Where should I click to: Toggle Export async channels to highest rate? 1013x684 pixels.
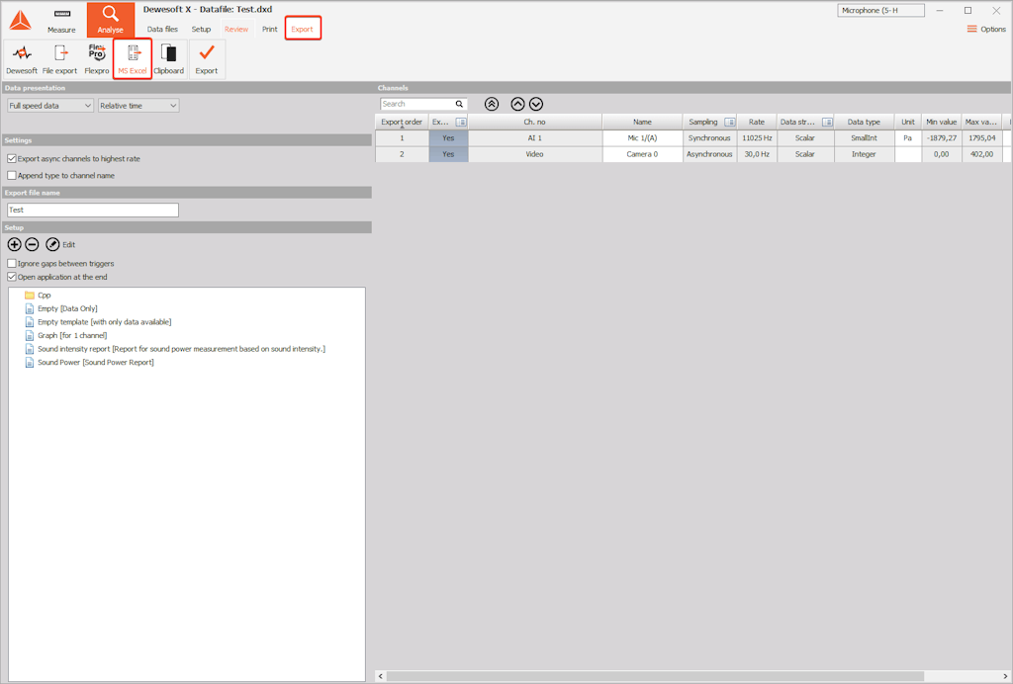point(12,159)
